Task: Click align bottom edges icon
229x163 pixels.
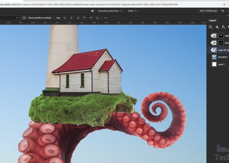Action: [x=97, y=18]
